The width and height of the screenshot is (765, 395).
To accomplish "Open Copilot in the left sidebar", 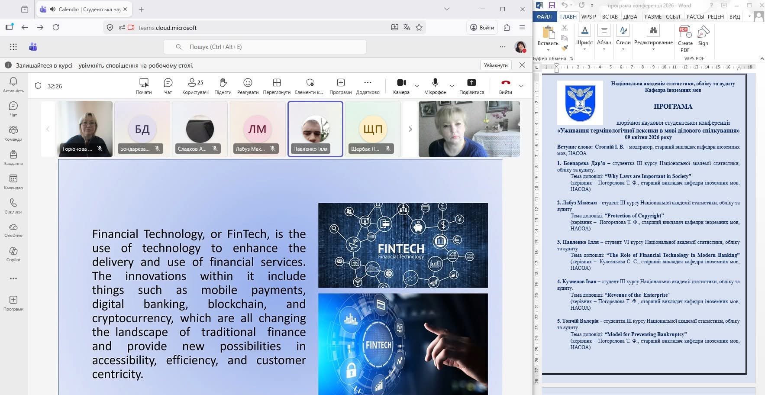I will point(13,254).
